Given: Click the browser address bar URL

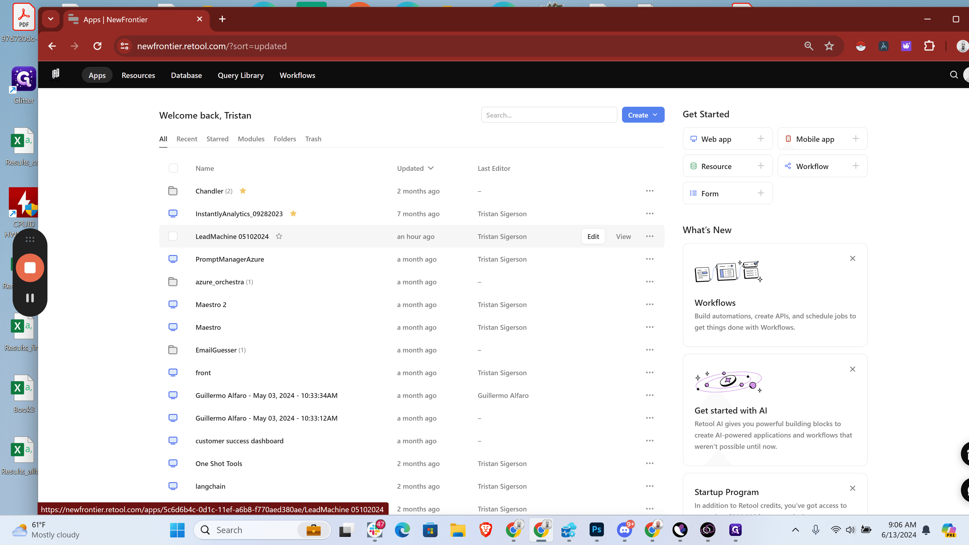Looking at the screenshot, I should tap(211, 46).
